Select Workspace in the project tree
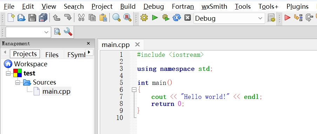The width and height of the screenshot is (317, 134). pyautogui.click(x=31, y=64)
